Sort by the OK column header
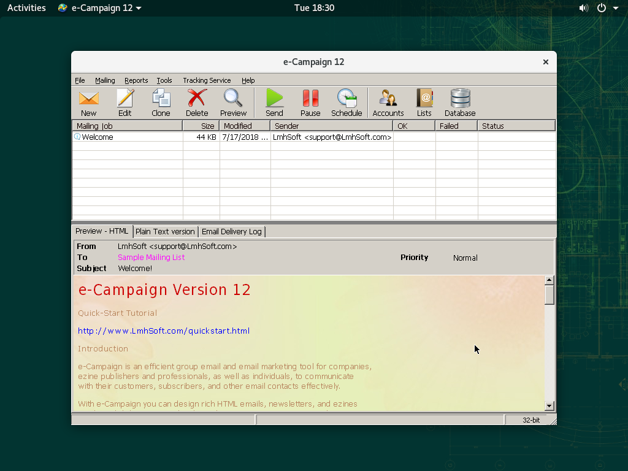Image resolution: width=628 pixels, height=471 pixels. [414, 126]
